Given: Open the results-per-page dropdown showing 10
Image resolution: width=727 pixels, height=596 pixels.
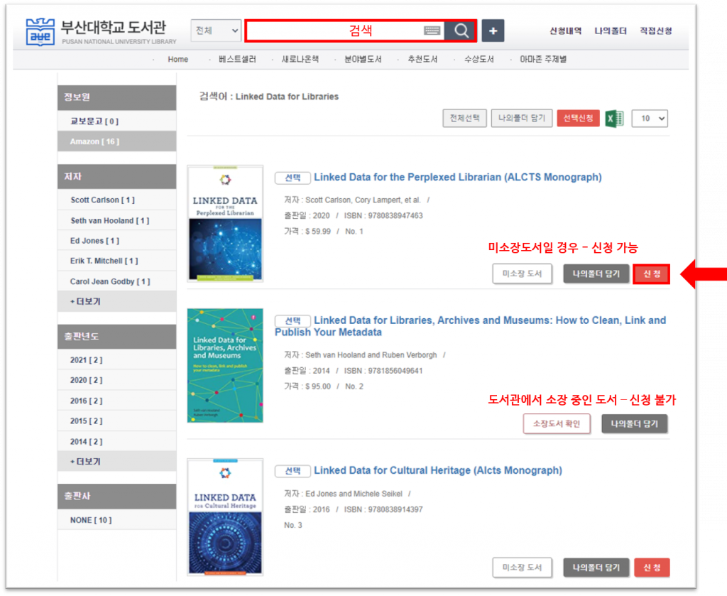Looking at the screenshot, I should click(x=650, y=119).
